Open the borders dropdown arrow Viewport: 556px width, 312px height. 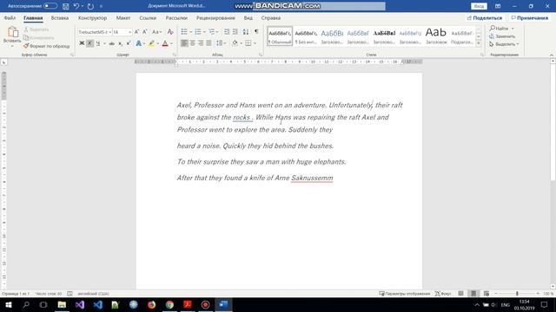click(255, 43)
